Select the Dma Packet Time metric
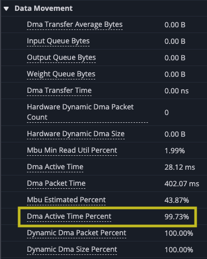This screenshot has height=259, width=207. [56, 183]
